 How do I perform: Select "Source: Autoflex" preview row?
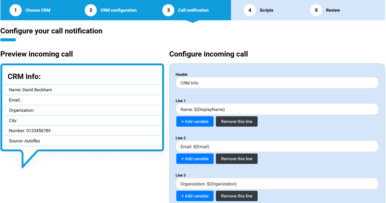coord(82,141)
